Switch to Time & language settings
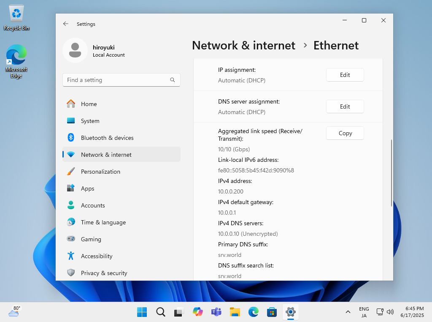Viewport: 432px width, 322px height. [103, 222]
